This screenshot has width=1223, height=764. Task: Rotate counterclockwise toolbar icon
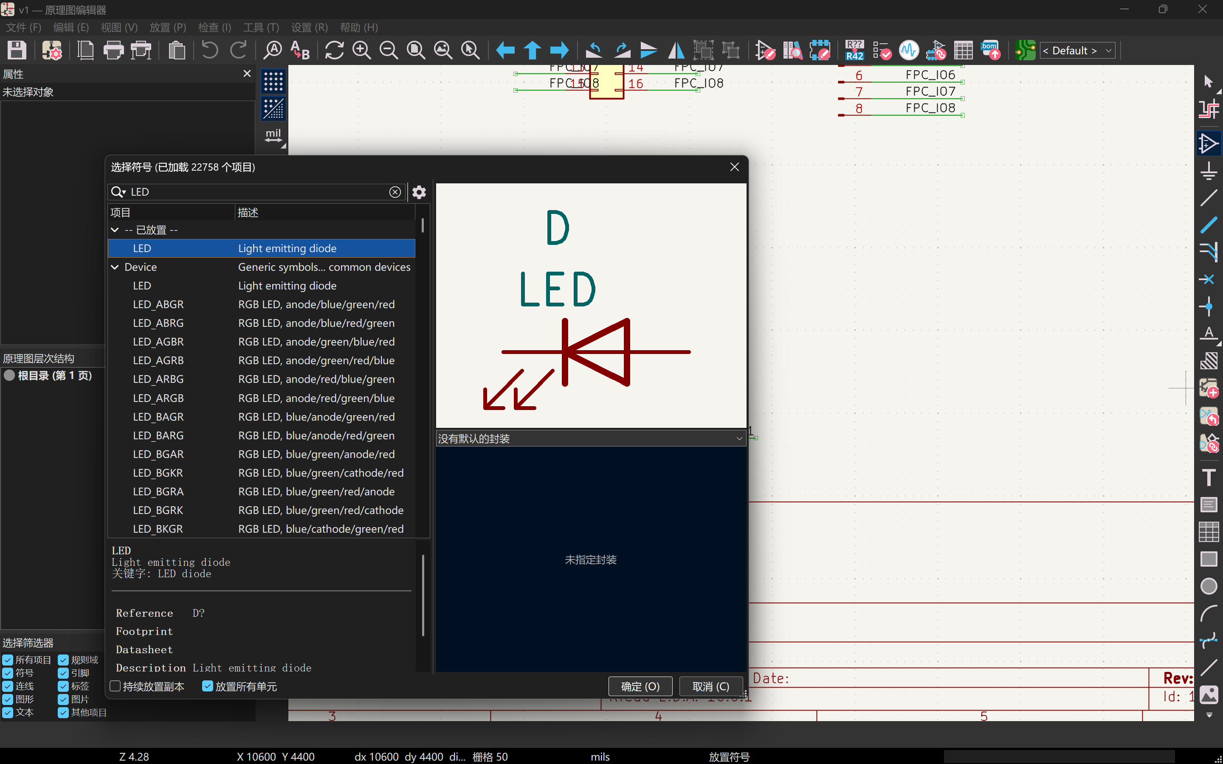(x=595, y=51)
